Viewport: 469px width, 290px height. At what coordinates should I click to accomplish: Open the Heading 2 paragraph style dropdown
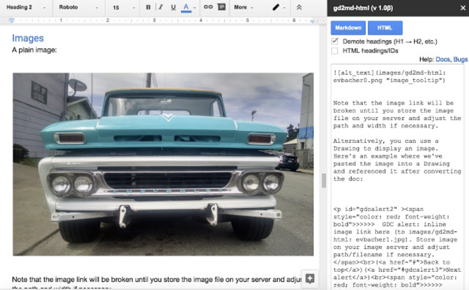[24, 7]
